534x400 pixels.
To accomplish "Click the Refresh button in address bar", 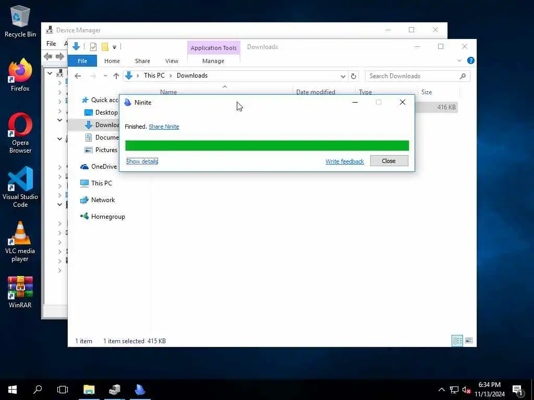I will click(354, 76).
